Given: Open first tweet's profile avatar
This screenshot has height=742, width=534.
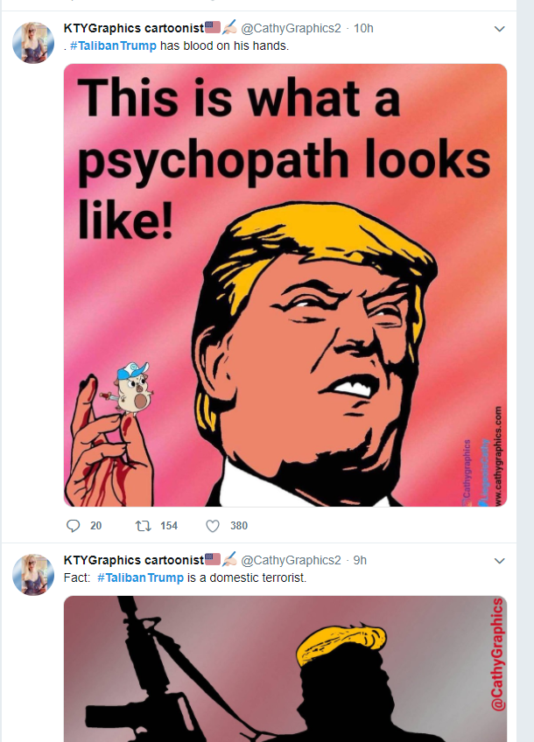Looking at the screenshot, I should (x=33, y=42).
